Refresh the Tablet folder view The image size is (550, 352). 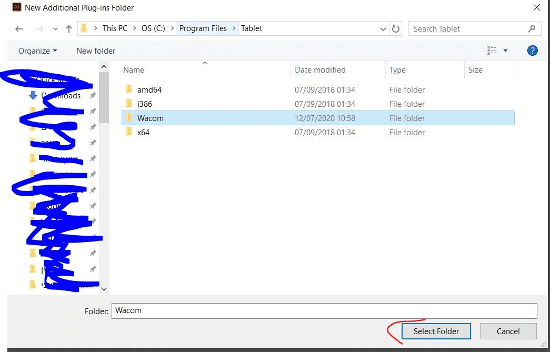click(396, 29)
